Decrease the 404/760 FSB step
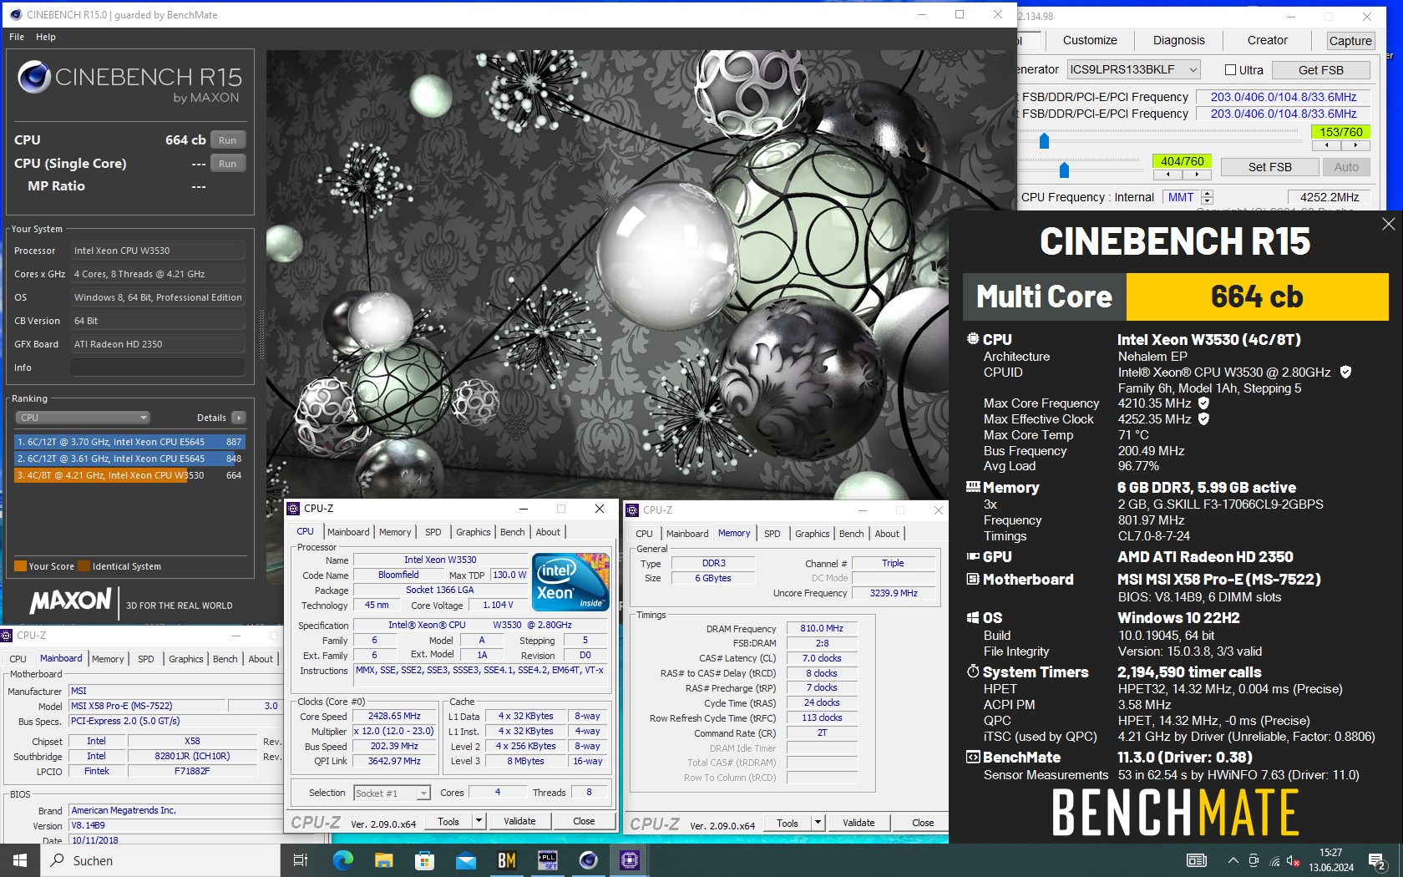 [x=1167, y=175]
